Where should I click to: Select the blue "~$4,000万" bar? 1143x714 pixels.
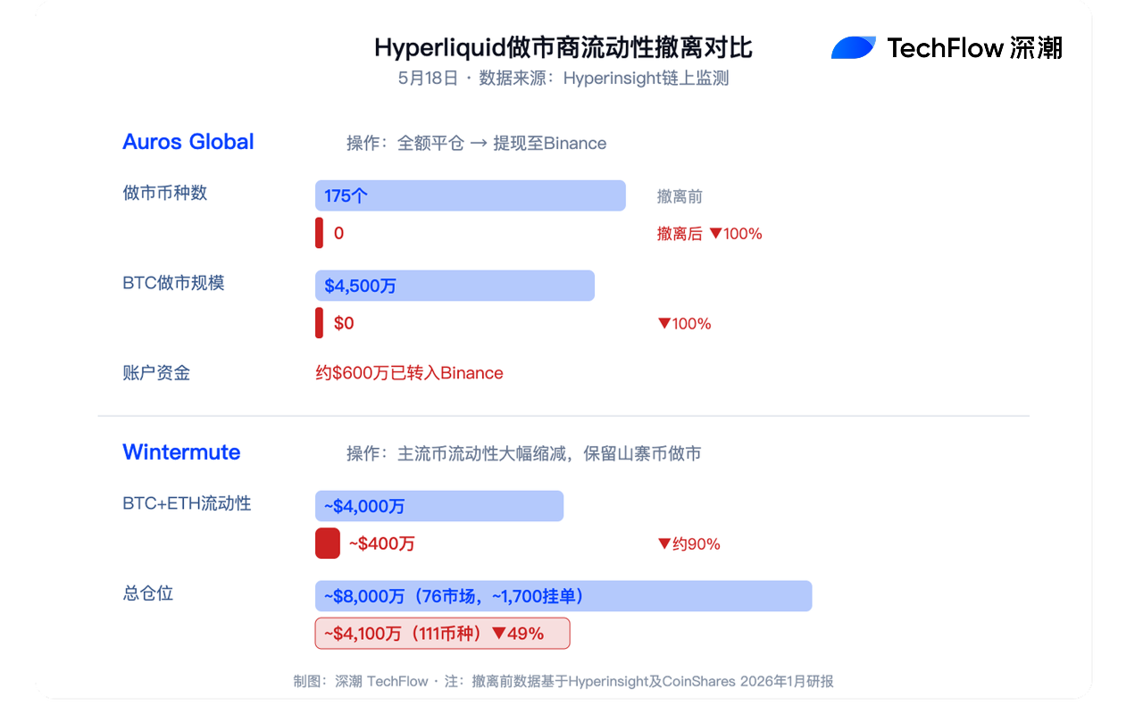coord(439,506)
